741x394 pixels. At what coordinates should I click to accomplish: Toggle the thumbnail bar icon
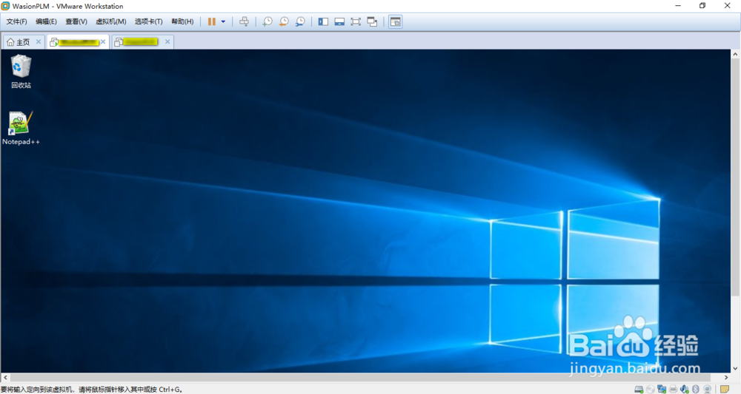(x=339, y=21)
